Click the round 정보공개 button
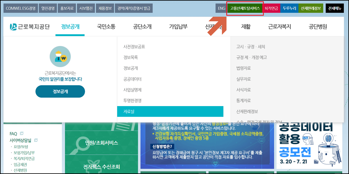Image resolution: width=349 pixels, height=174 pixels. coord(60,91)
